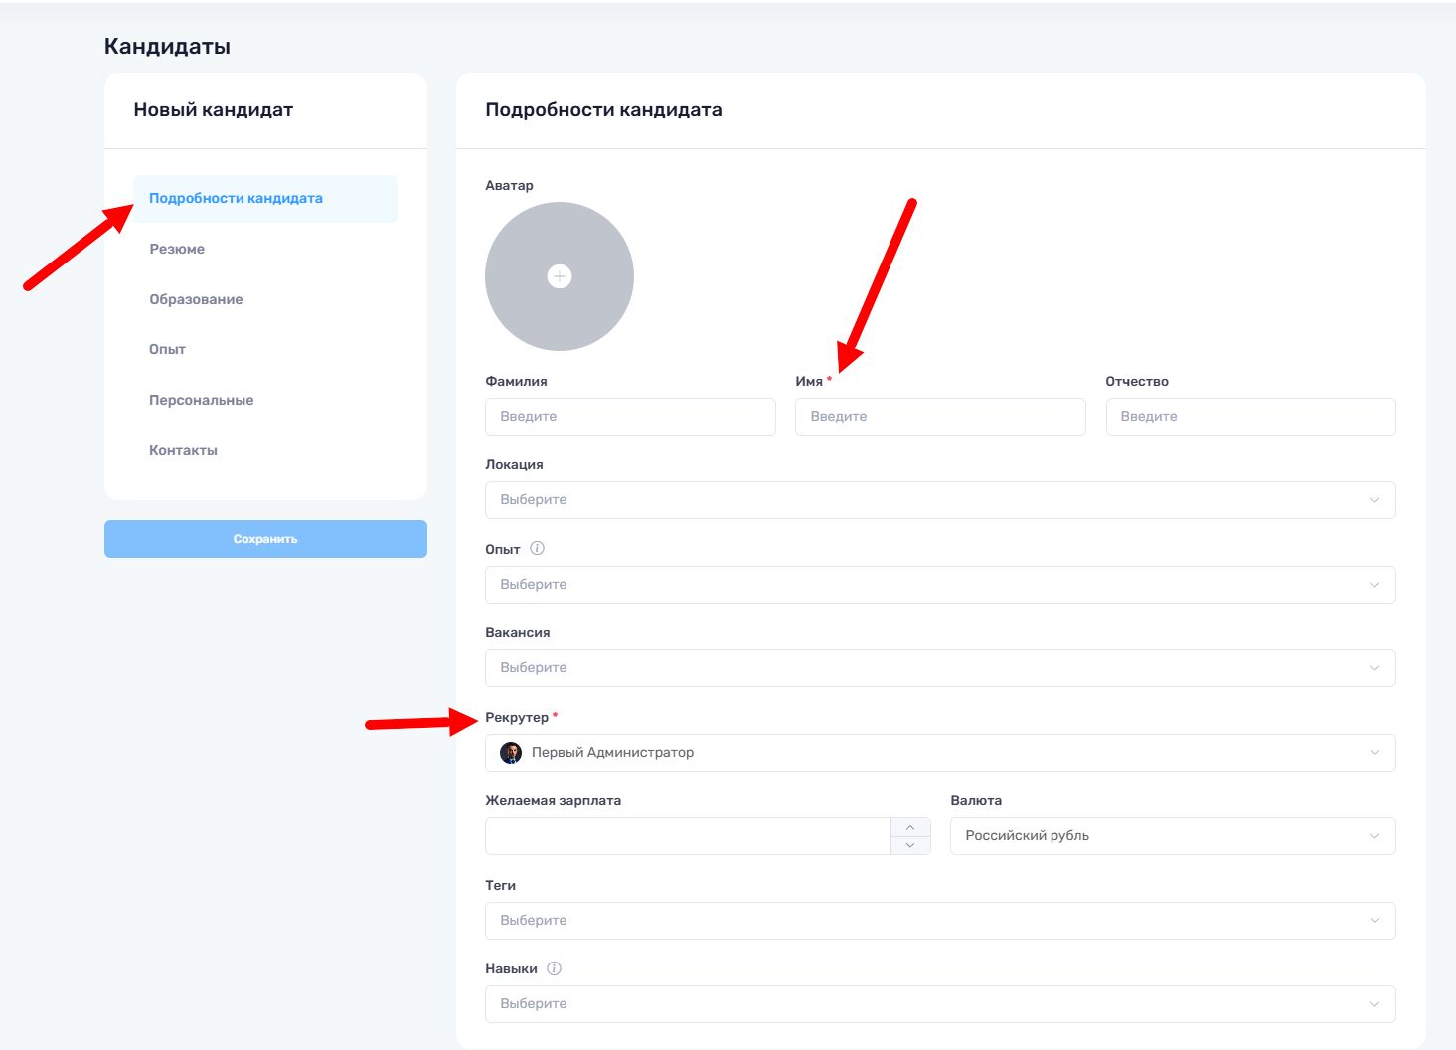Increase desired salary with up arrow
This screenshot has width=1456, height=1050.
click(910, 827)
